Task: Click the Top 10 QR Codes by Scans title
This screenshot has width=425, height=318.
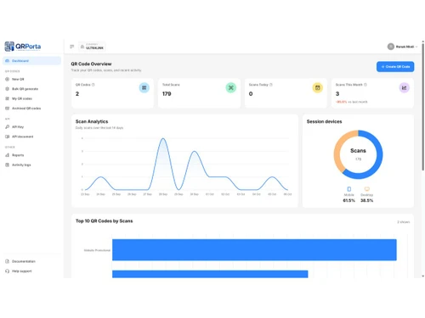Action: [104, 221]
